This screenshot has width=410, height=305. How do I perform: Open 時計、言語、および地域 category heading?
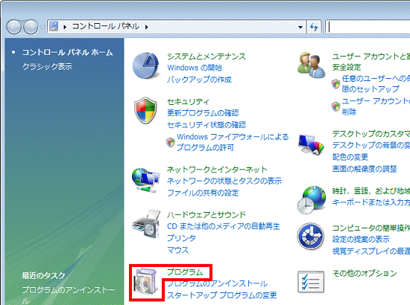(x=371, y=191)
